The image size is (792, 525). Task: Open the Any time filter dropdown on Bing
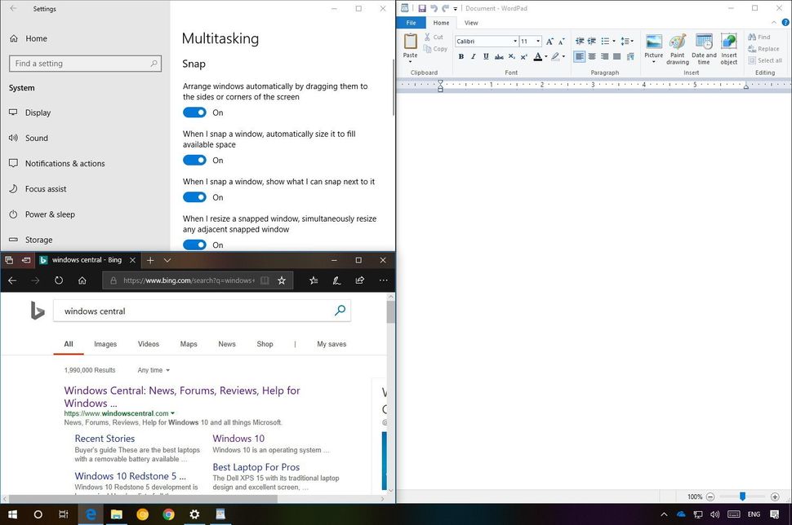coord(152,370)
